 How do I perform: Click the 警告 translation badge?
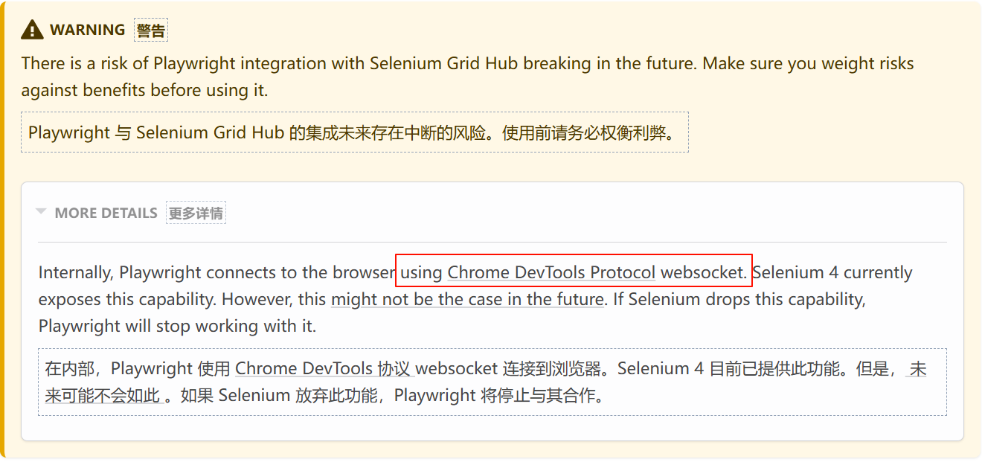[151, 31]
